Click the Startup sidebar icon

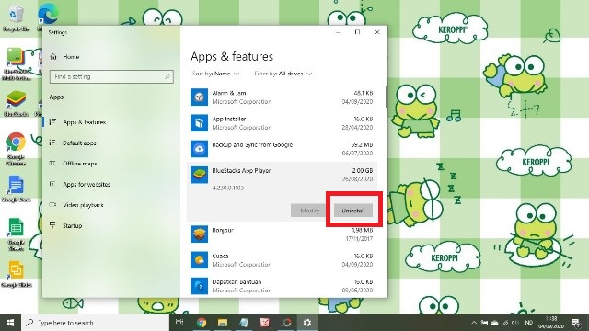click(x=52, y=225)
